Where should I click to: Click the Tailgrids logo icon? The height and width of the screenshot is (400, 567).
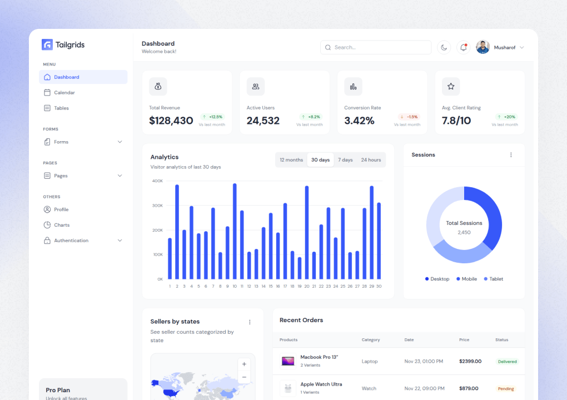click(47, 44)
